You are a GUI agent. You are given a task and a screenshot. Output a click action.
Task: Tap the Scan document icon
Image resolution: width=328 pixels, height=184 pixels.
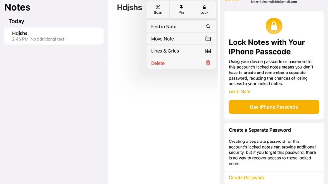[158, 7]
